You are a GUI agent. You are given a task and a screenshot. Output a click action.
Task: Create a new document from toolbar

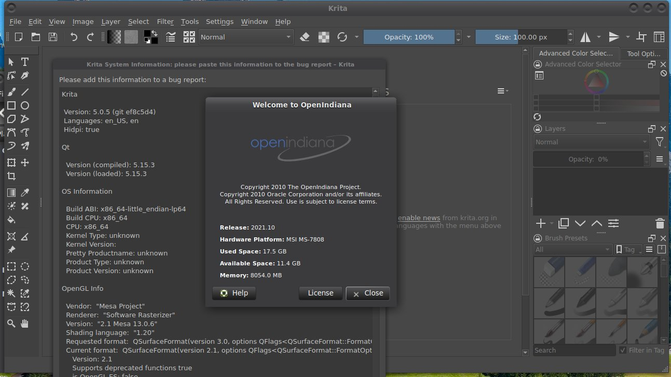click(x=19, y=37)
